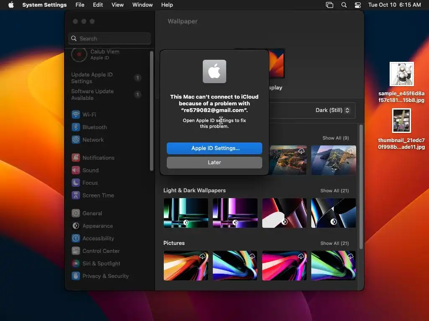Click the Wallpaper window title
This screenshot has height=321, width=429.
tap(183, 21)
